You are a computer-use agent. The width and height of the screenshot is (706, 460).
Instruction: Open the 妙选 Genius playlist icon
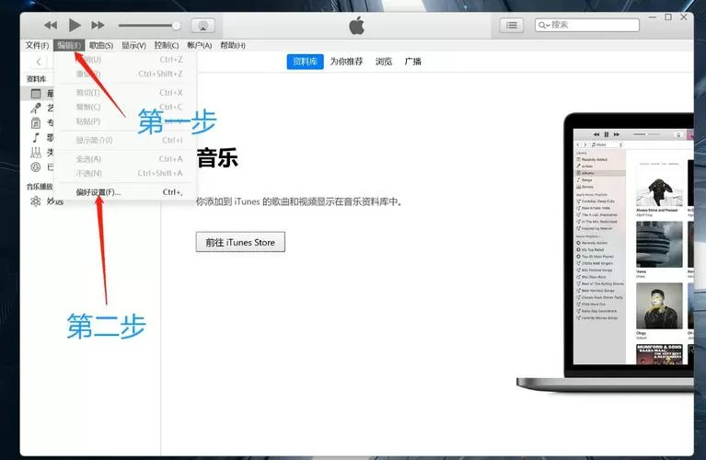(36, 201)
